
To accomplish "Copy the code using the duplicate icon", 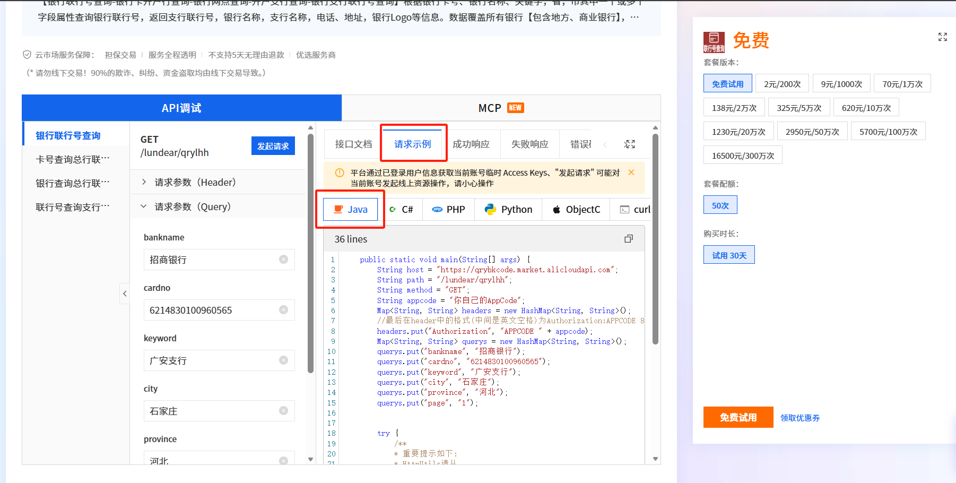I will (x=629, y=239).
